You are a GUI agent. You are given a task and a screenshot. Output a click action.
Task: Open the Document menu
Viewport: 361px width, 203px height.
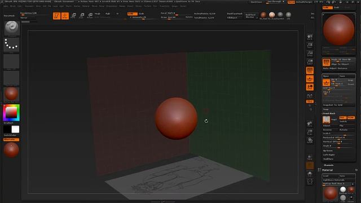(x=29, y=6)
